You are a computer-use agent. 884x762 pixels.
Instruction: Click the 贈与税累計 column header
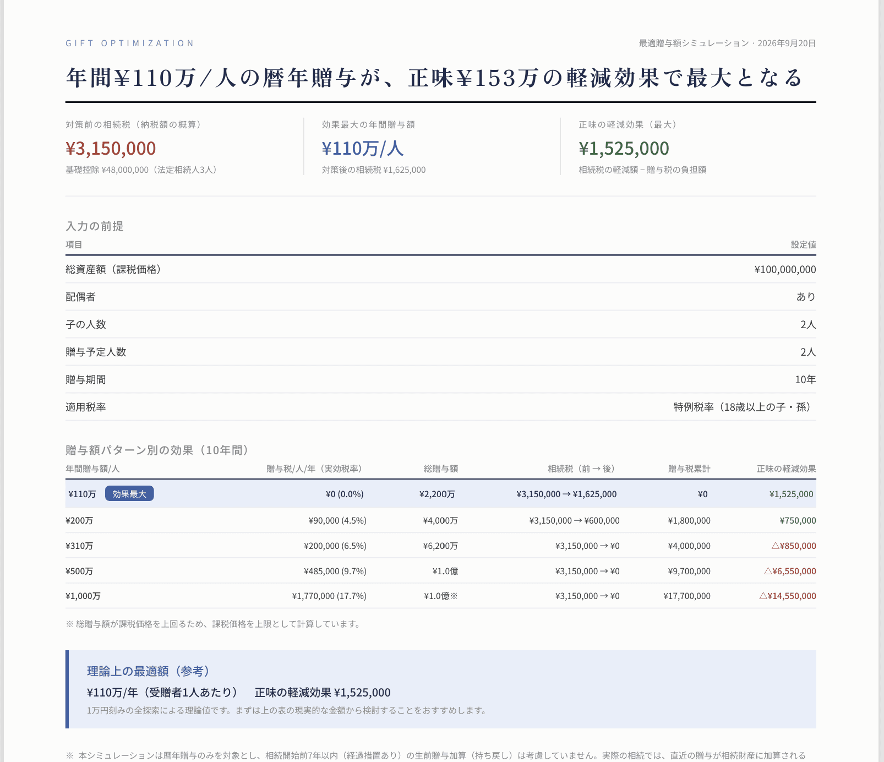(689, 469)
